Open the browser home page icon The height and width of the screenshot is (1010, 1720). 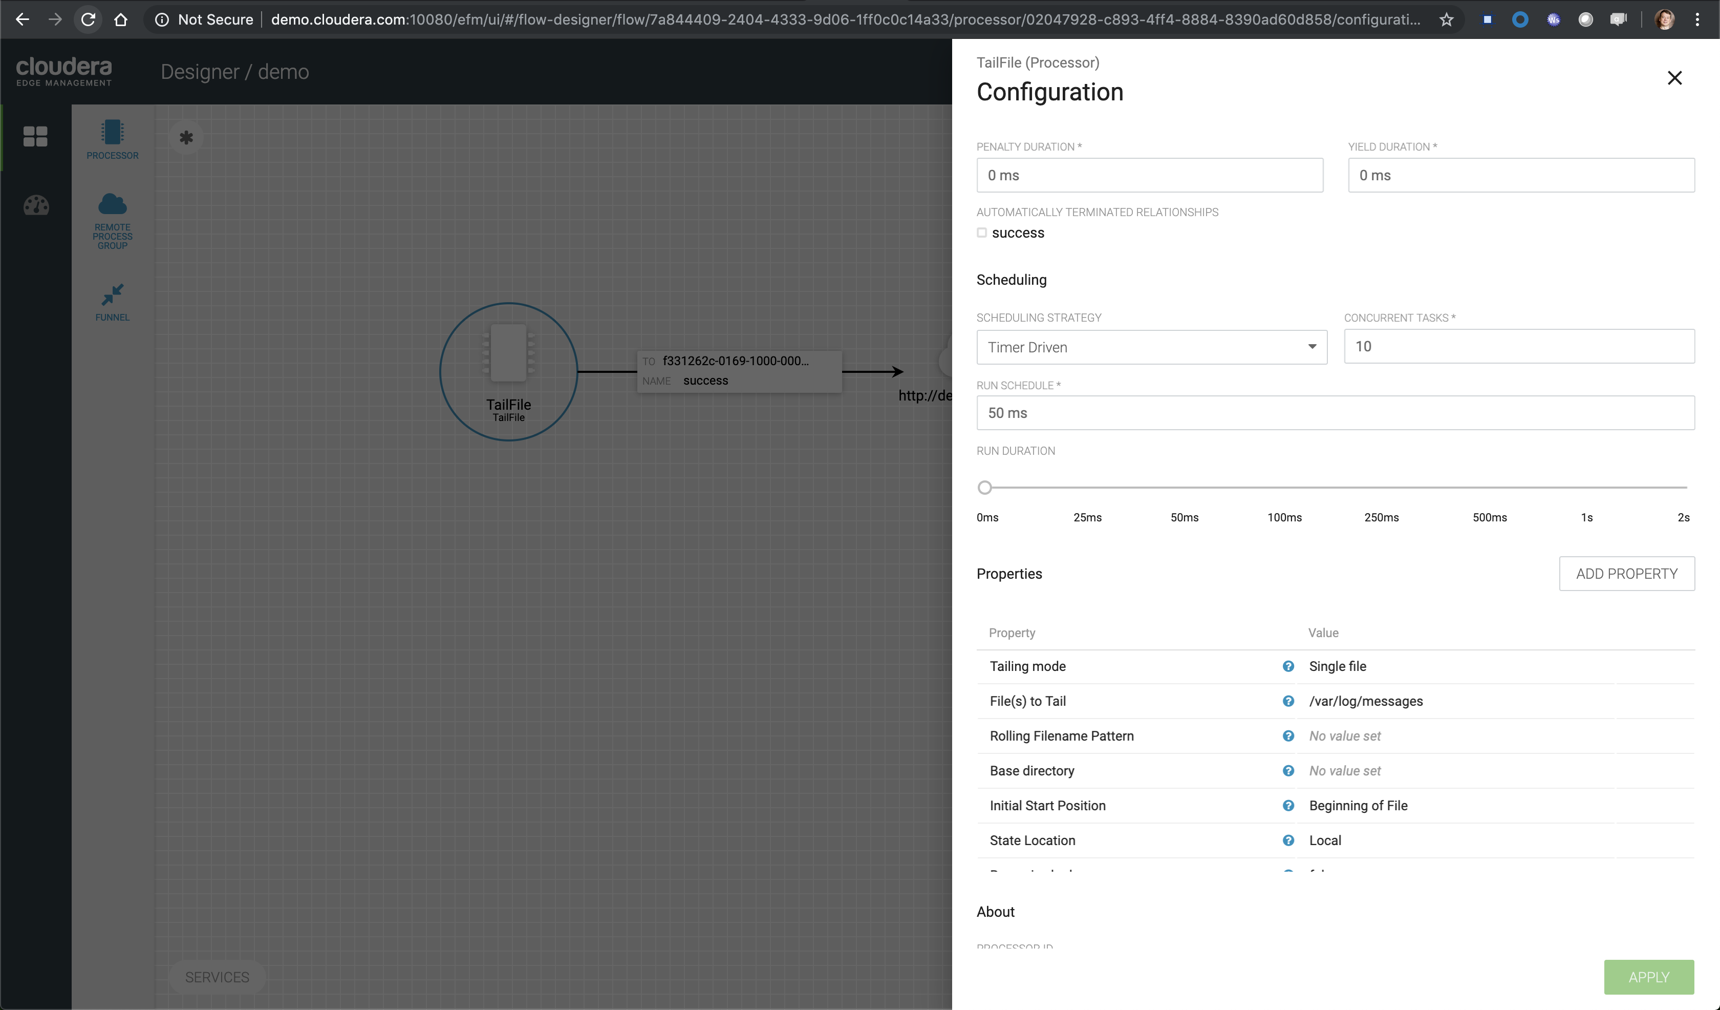coord(121,20)
